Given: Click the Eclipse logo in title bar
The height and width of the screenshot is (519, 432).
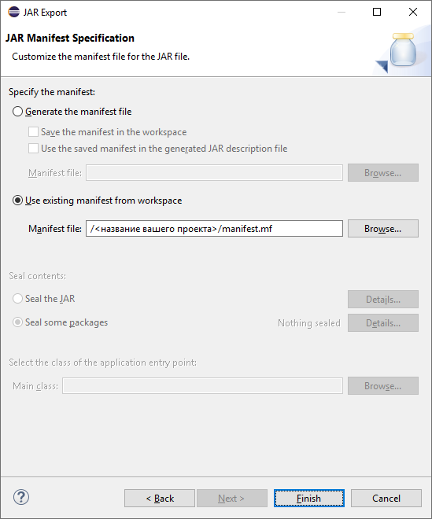Looking at the screenshot, I should 14,12.
